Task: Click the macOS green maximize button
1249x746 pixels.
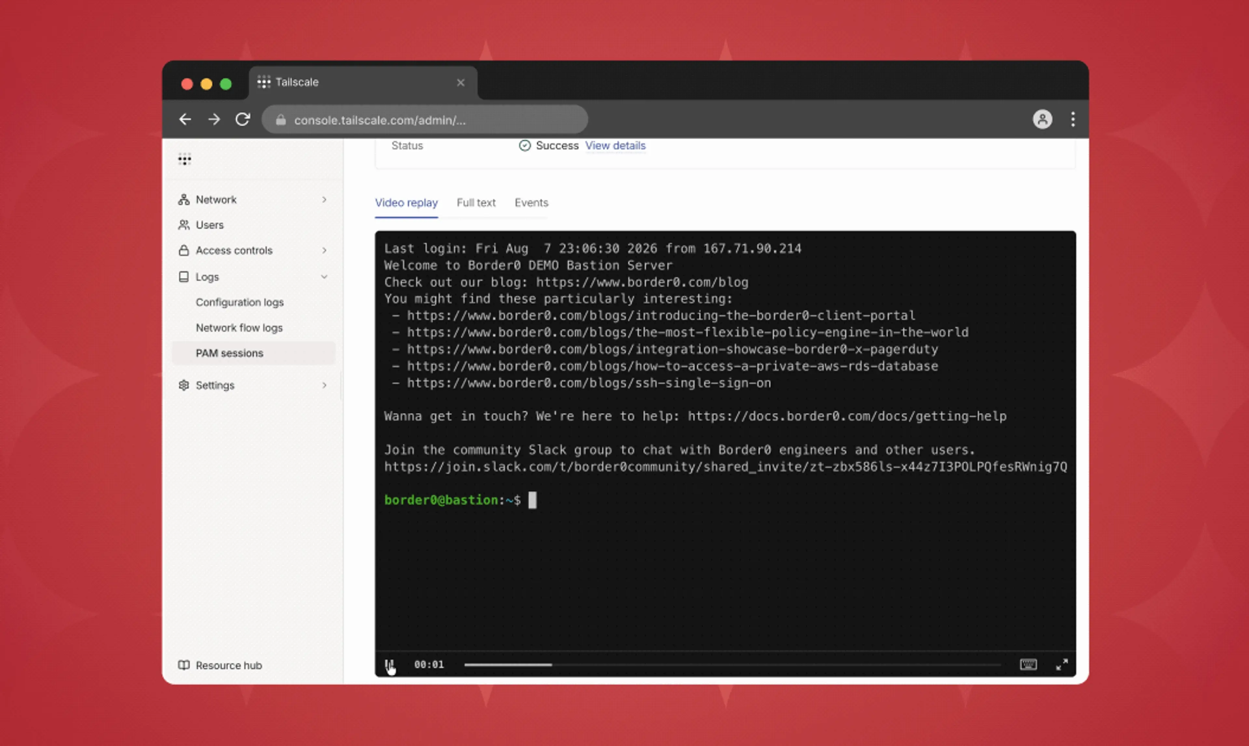Action: (226, 84)
